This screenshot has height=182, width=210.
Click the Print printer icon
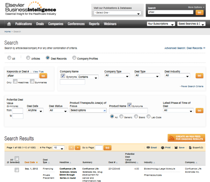pyautogui.click(x=162, y=148)
